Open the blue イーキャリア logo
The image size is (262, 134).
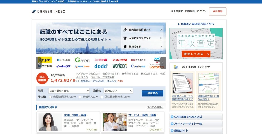point(63,66)
